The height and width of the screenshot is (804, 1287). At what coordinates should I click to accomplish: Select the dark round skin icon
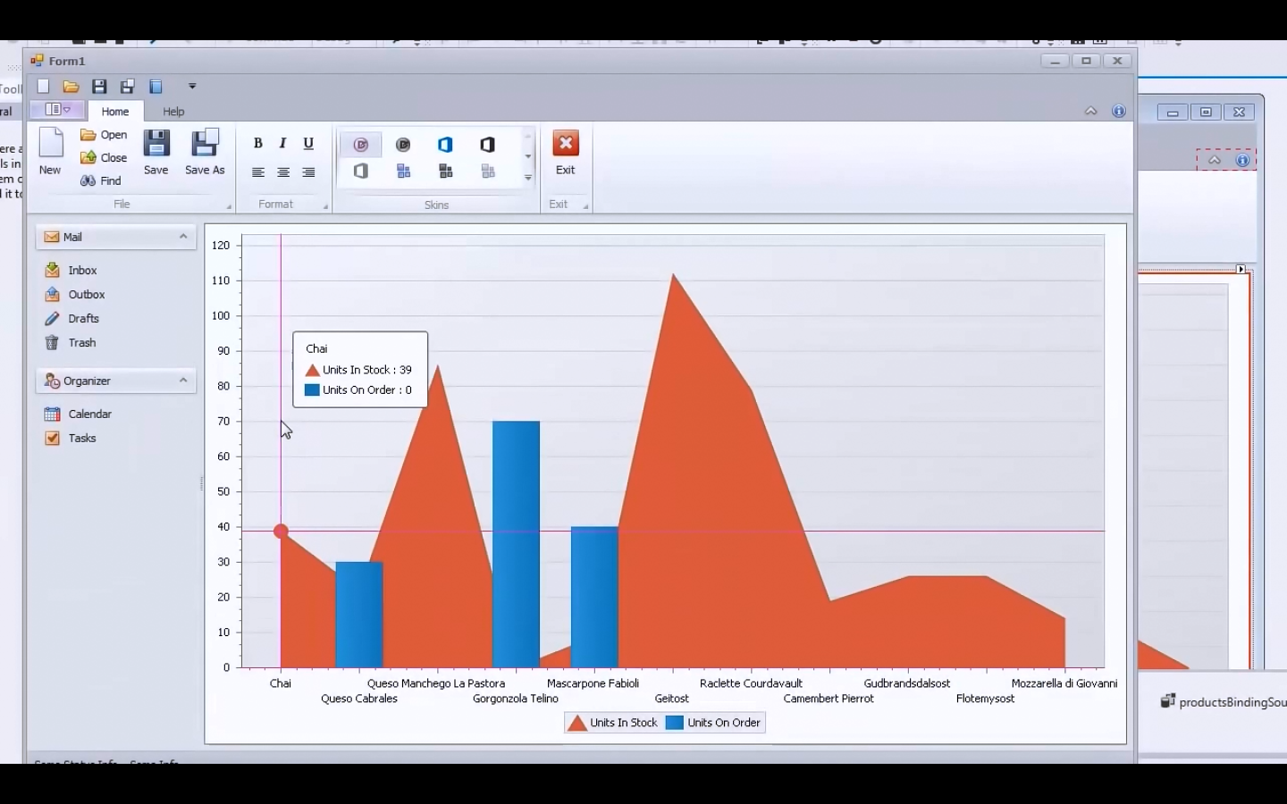pos(403,145)
